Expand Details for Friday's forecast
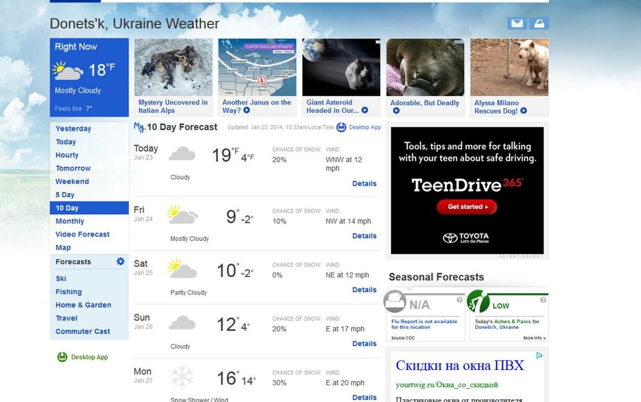This screenshot has width=641, height=402. (x=364, y=236)
